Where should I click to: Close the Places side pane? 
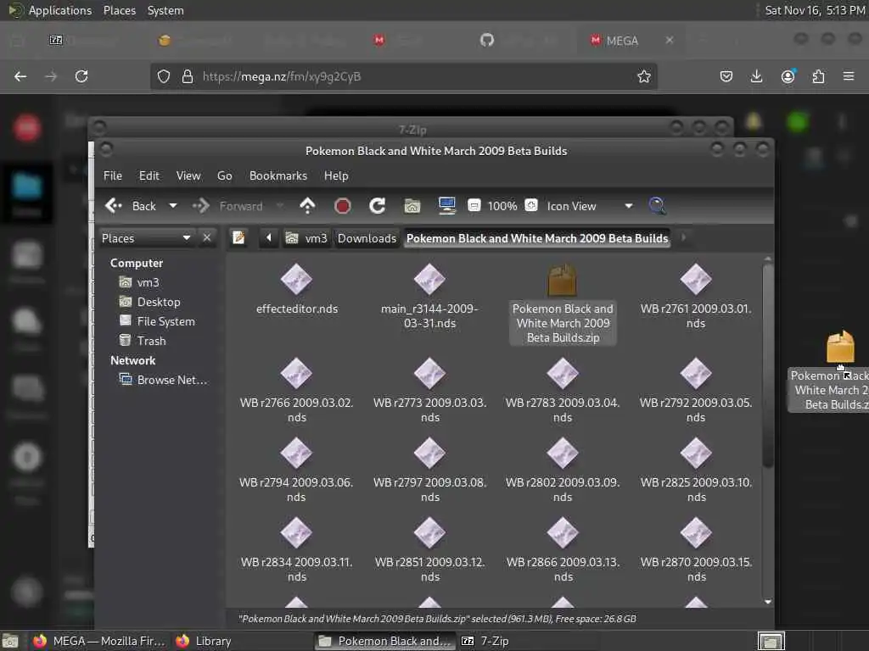(x=207, y=238)
